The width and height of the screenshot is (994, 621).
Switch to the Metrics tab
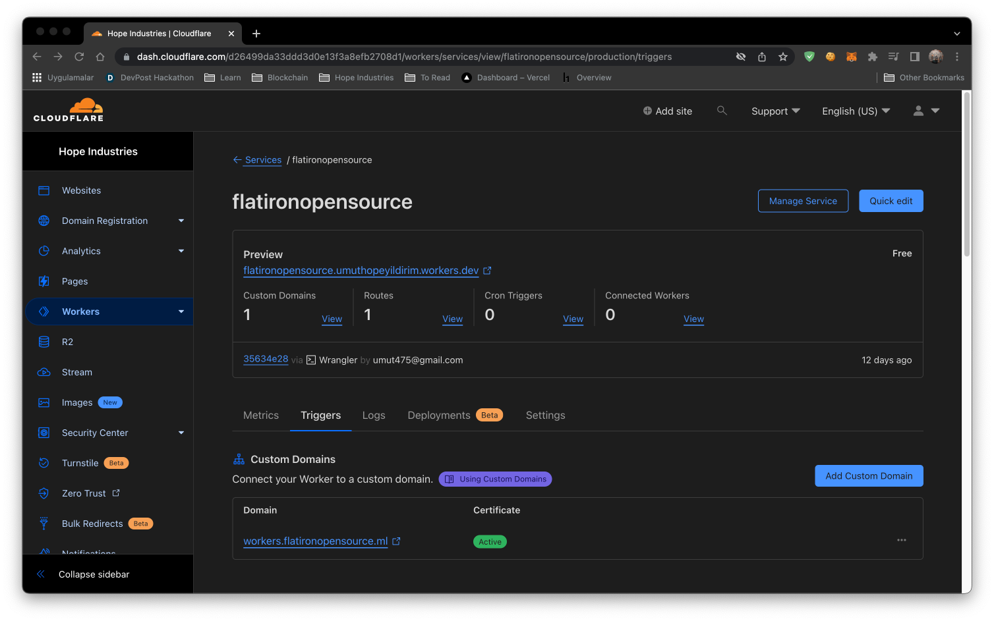[260, 415]
